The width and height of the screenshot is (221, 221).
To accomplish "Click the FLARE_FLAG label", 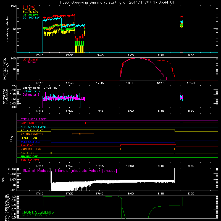I will 29,138.
